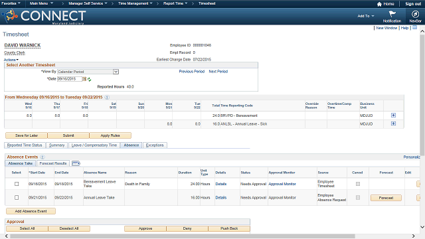Viewport: 425px width, 239px height.
Task: Open Details for Bereavement Leave Take
Action: [221, 184]
